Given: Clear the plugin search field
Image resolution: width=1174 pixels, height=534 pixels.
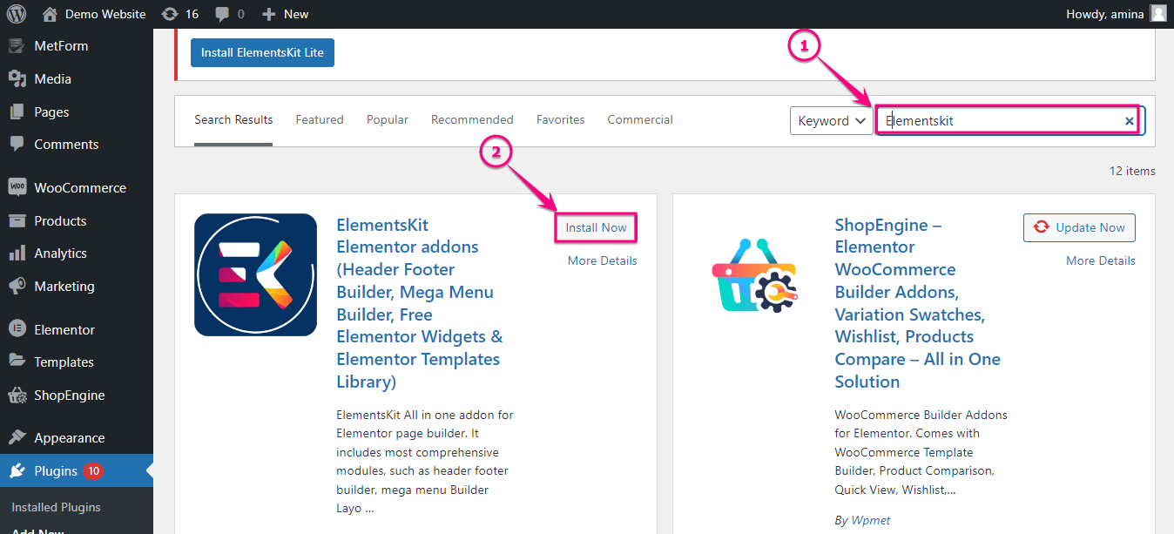Looking at the screenshot, I should pyautogui.click(x=1130, y=121).
